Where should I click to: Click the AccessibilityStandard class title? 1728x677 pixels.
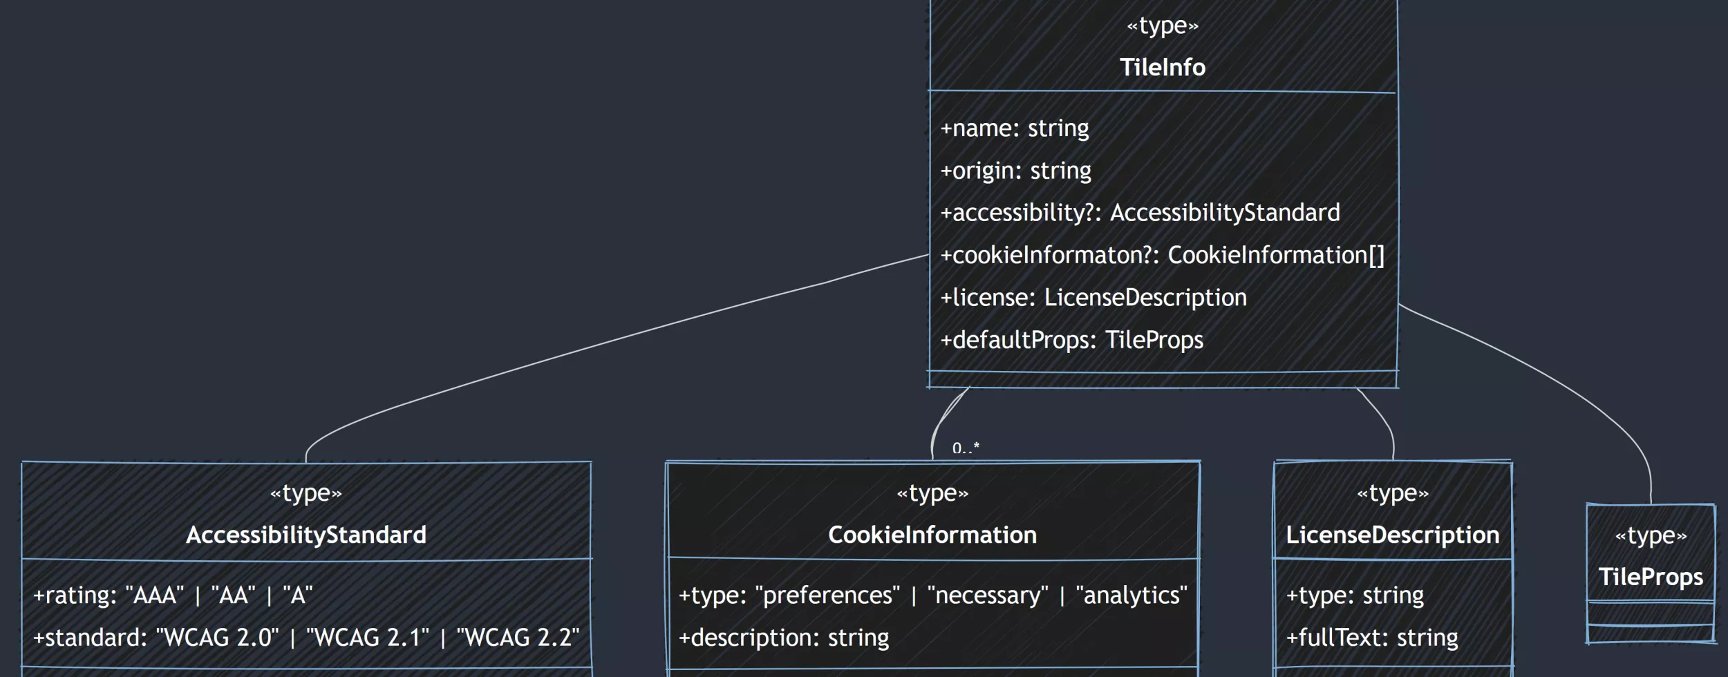306,535
